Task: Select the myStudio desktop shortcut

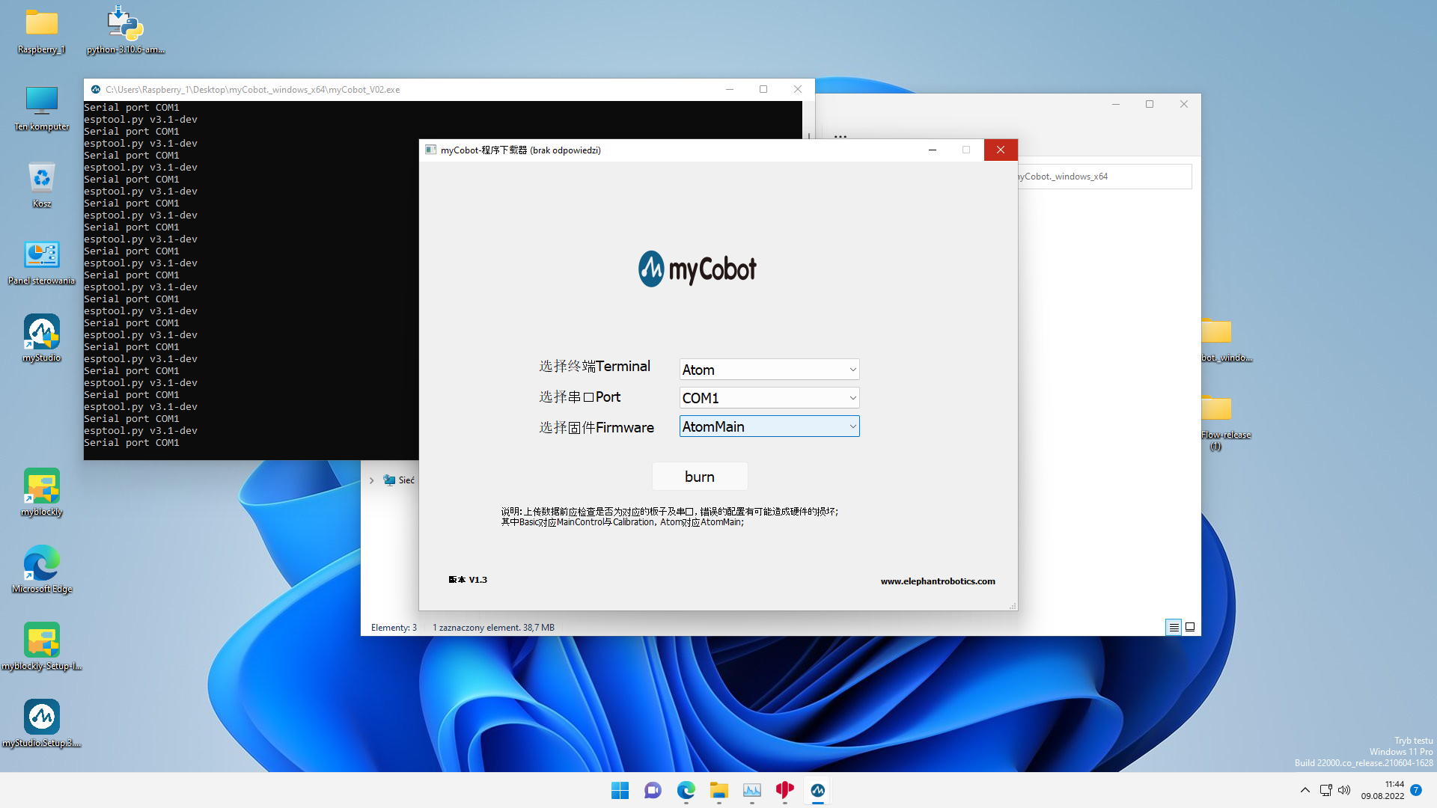Action: point(42,340)
